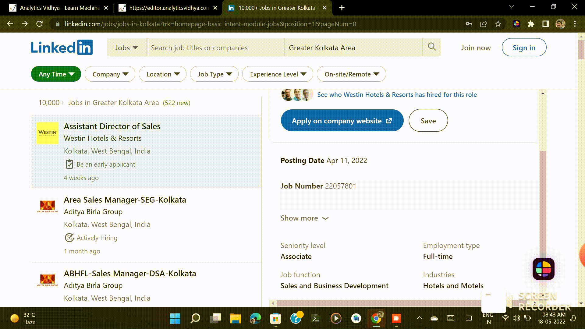Open Chrome from taskbar
This screenshot has width=585, height=329.
pyautogui.click(x=376, y=319)
